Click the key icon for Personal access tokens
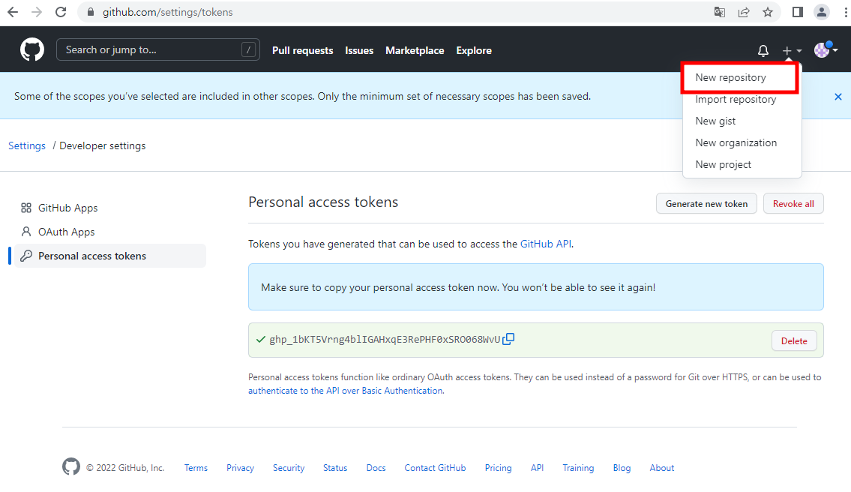This screenshot has width=851, height=492. (26, 256)
